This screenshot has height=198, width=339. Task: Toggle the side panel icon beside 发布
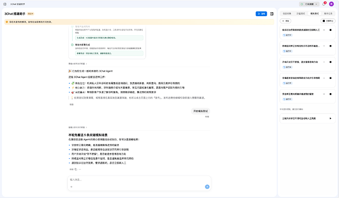tap(272, 14)
